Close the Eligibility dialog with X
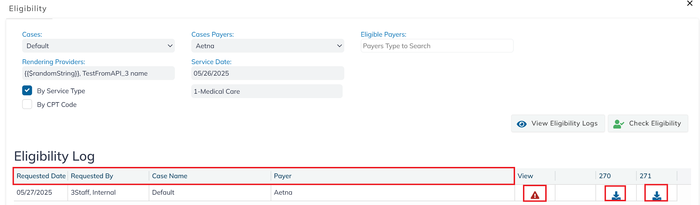This screenshot has height=205, width=700. tap(690, 3)
